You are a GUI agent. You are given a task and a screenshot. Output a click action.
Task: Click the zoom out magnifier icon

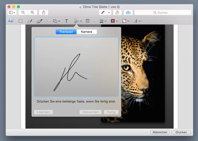pos(23,12)
